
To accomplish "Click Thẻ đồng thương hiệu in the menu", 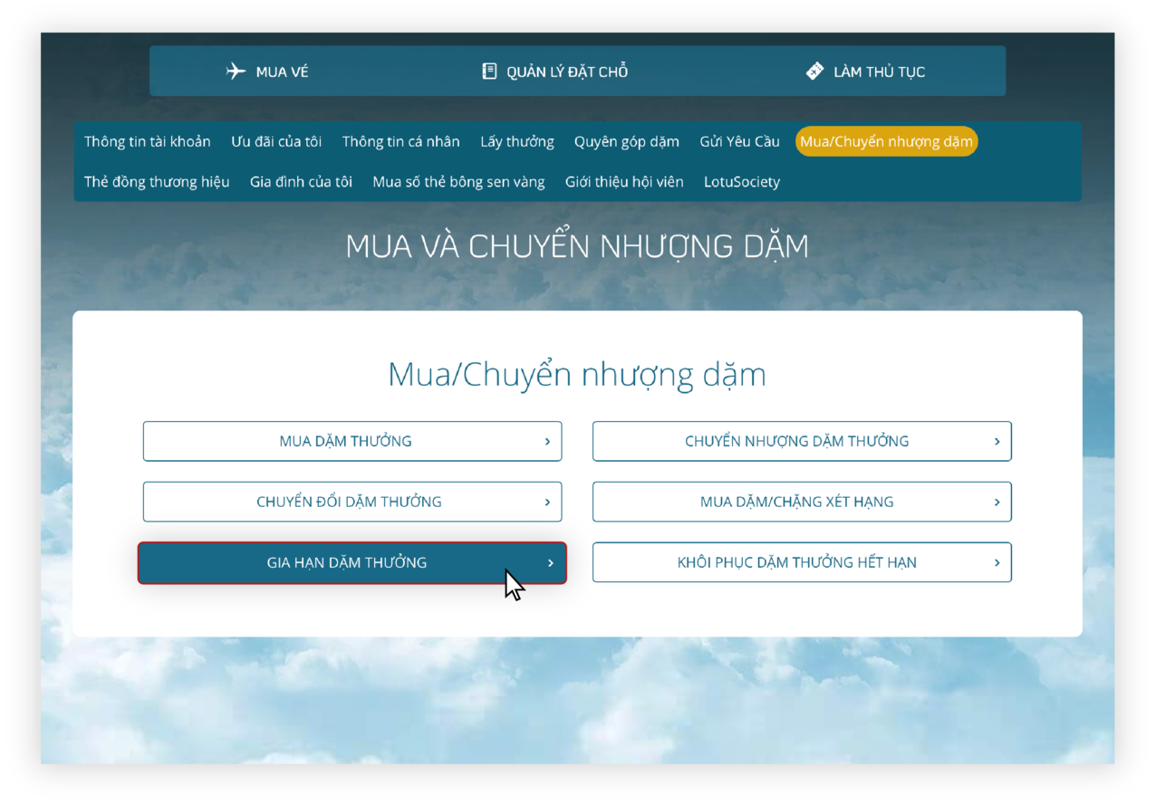I will pyautogui.click(x=156, y=181).
